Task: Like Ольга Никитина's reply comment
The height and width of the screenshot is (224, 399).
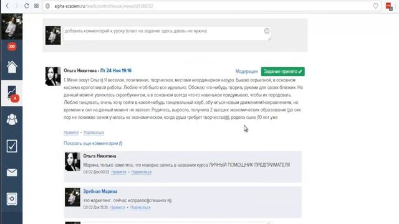Action: (118, 172)
